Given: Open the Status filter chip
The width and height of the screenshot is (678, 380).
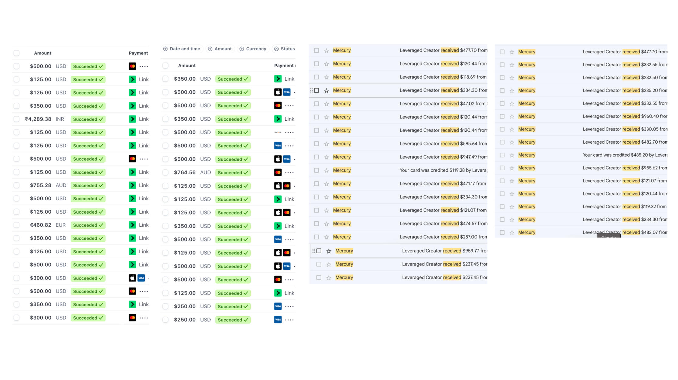Looking at the screenshot, I should (284, 49).
